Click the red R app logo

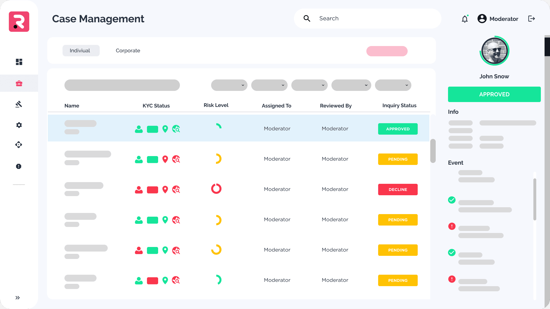[x=19, y=22]
